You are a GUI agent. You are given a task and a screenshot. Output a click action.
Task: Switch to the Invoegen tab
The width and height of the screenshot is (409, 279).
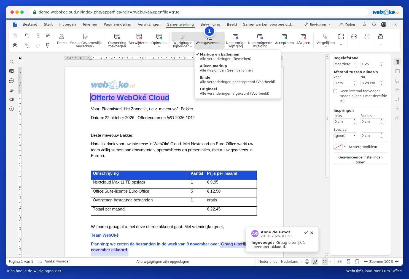(x=68, y=24)
